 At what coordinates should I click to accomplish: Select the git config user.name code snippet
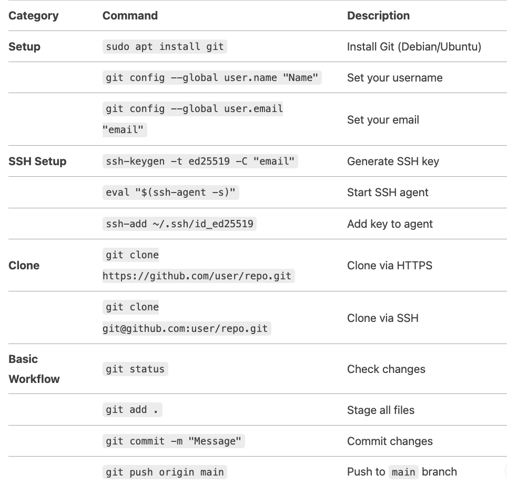click(x=212, y=78)
